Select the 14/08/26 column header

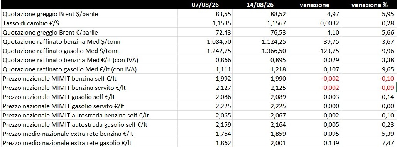(260, 5)
